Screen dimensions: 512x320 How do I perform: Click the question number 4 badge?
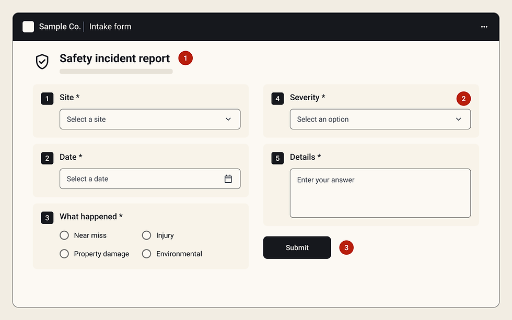coord(277,99)
